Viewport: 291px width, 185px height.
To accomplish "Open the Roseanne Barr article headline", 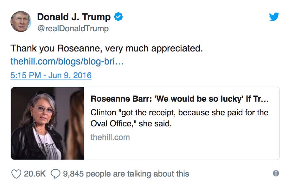I will [x=180, y=99].
